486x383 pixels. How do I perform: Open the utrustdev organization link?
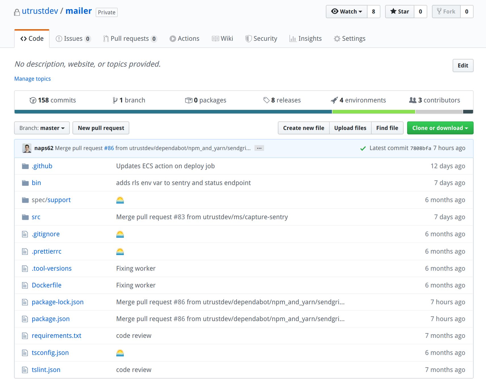coord(40,11)
